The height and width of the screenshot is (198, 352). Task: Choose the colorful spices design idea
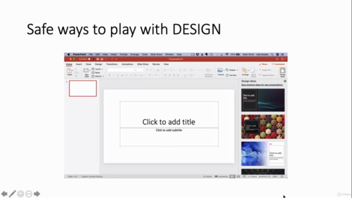point(263,127)
